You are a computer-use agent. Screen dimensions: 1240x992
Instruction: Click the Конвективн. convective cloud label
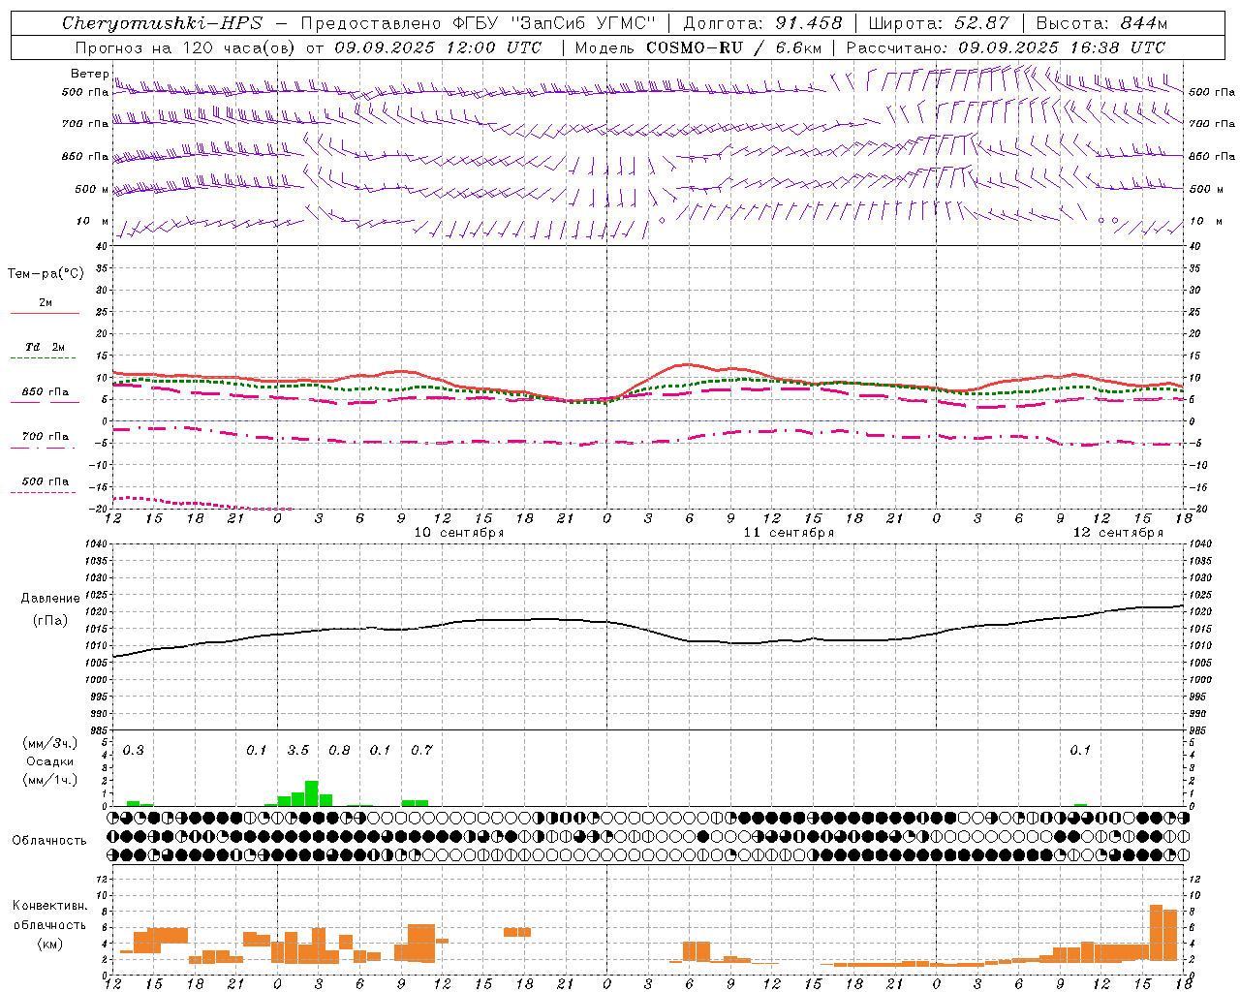pos(50,906)
